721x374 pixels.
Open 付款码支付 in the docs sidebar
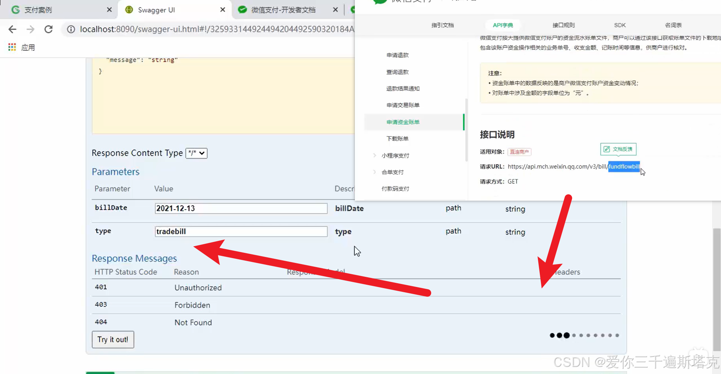(x=395, y=189)
